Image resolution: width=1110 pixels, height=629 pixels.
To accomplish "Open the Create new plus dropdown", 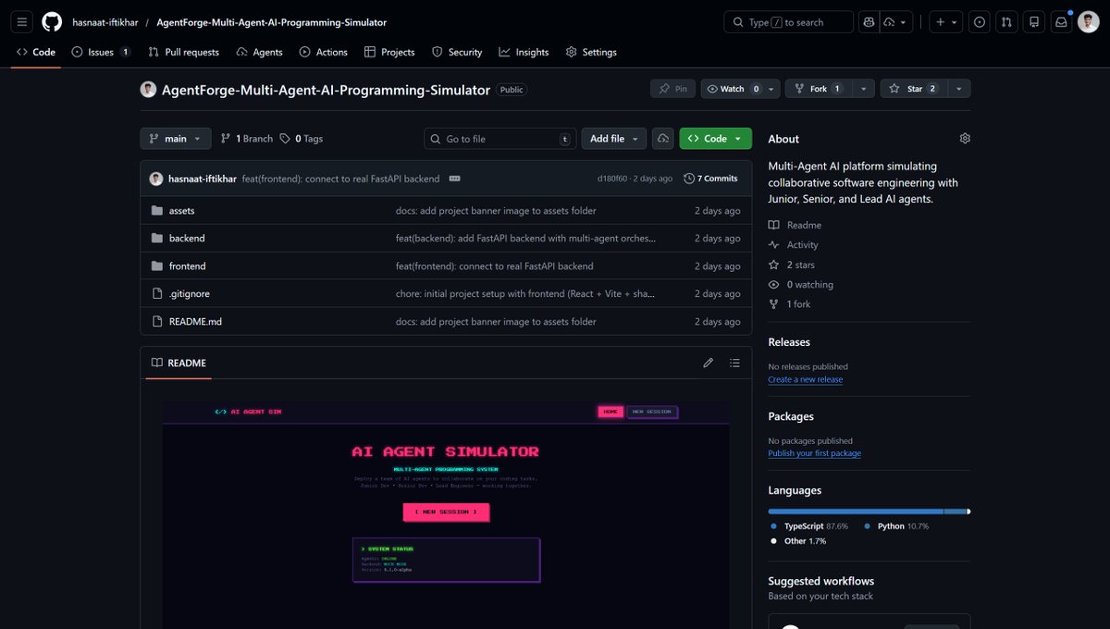I will pyautogui.click(x=946, y=22).
